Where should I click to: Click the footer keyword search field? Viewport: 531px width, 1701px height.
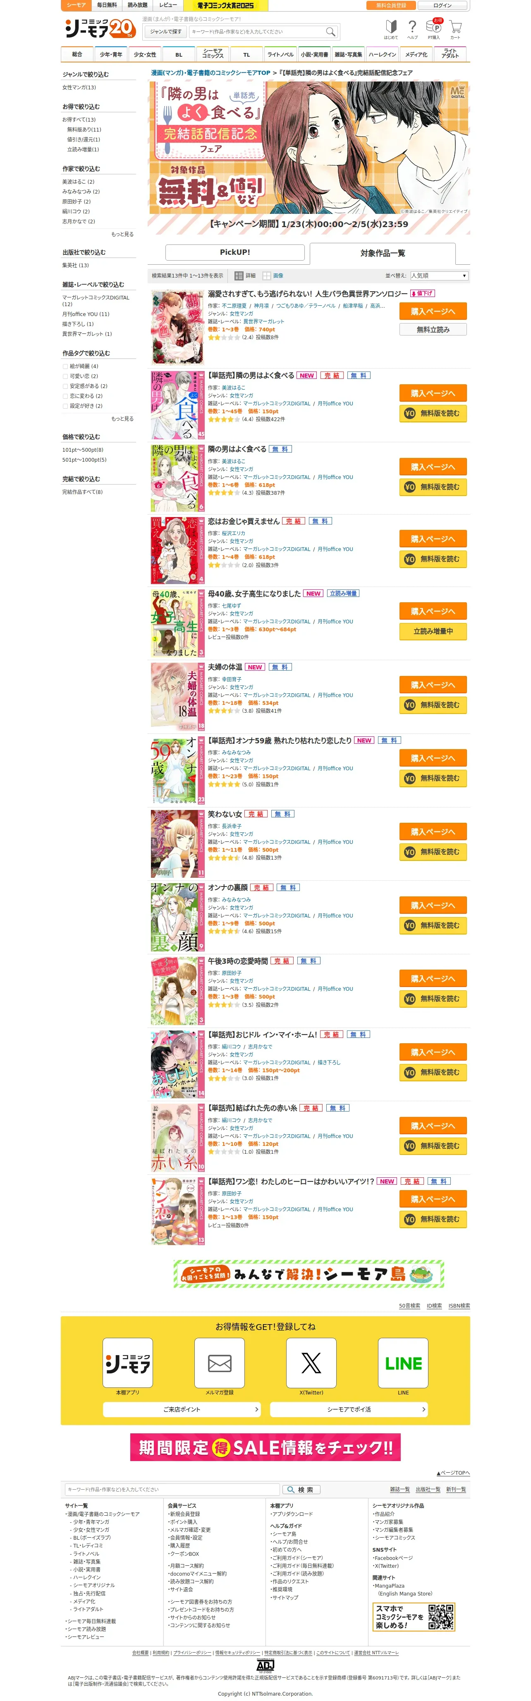point(172,1489)
